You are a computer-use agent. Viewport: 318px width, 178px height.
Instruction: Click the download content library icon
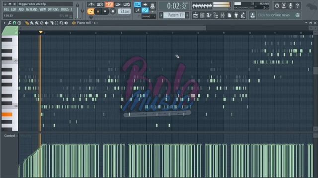252,15
